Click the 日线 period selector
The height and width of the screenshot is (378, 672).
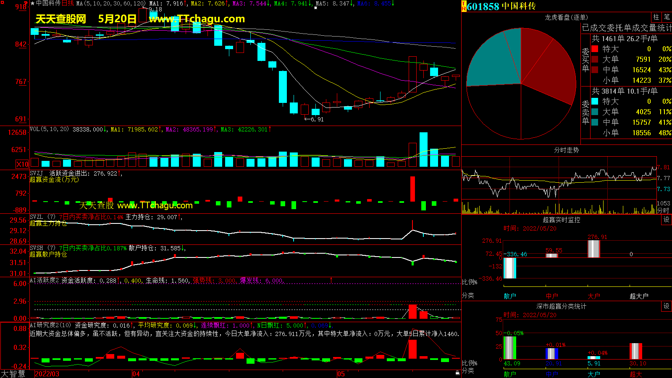pos(68,3)
